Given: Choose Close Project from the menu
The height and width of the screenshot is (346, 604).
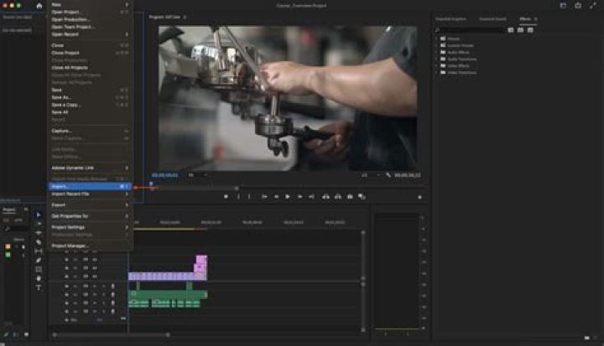Looking at the screenshot, I should tap(90, 53).
